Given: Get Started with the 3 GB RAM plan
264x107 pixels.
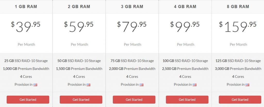Looking at the screenshot, I should [134, 100].
